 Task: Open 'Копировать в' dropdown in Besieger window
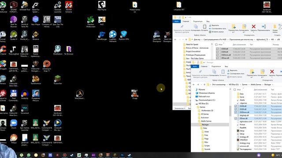pos(262,73)
